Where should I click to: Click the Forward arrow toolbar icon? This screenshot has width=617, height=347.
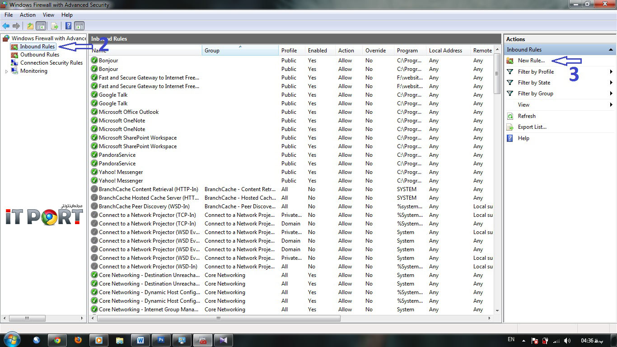pos(16,26)
